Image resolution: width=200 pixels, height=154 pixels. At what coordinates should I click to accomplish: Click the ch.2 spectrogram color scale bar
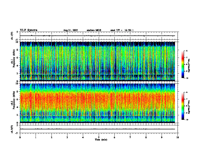[x=183, y=106]
